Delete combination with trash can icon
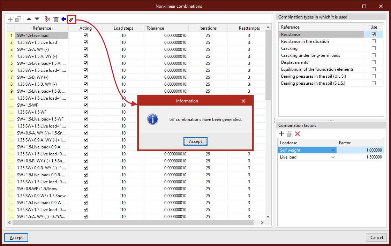 56,19
